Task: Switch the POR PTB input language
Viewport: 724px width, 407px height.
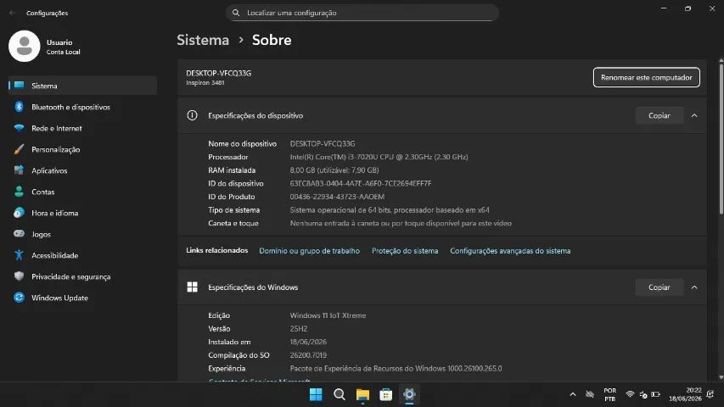Action: [610, 394]
